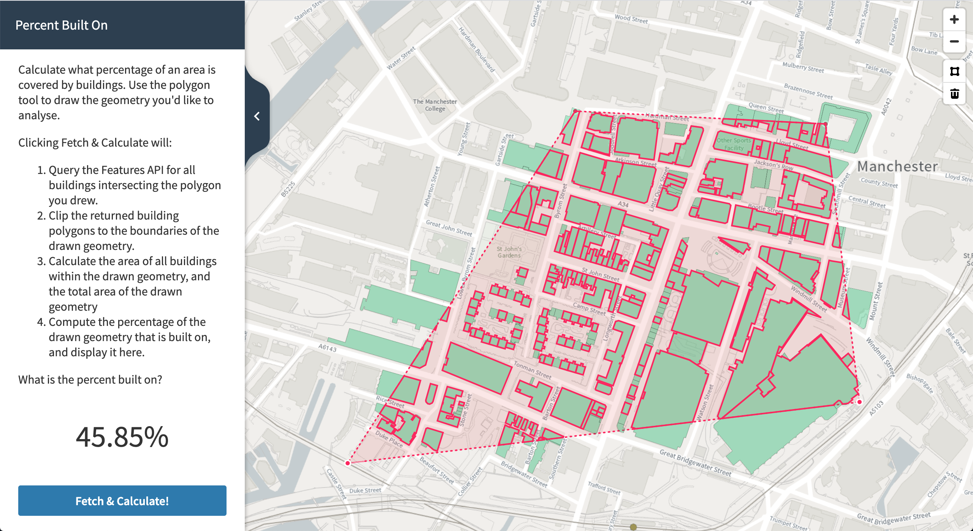
Task: Click the Manchester city label
Action: click(x=897, y=166)
